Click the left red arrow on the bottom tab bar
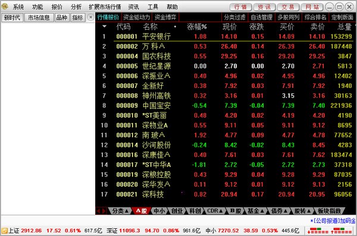This screenshot has height=236, width=357. point(99,211)
